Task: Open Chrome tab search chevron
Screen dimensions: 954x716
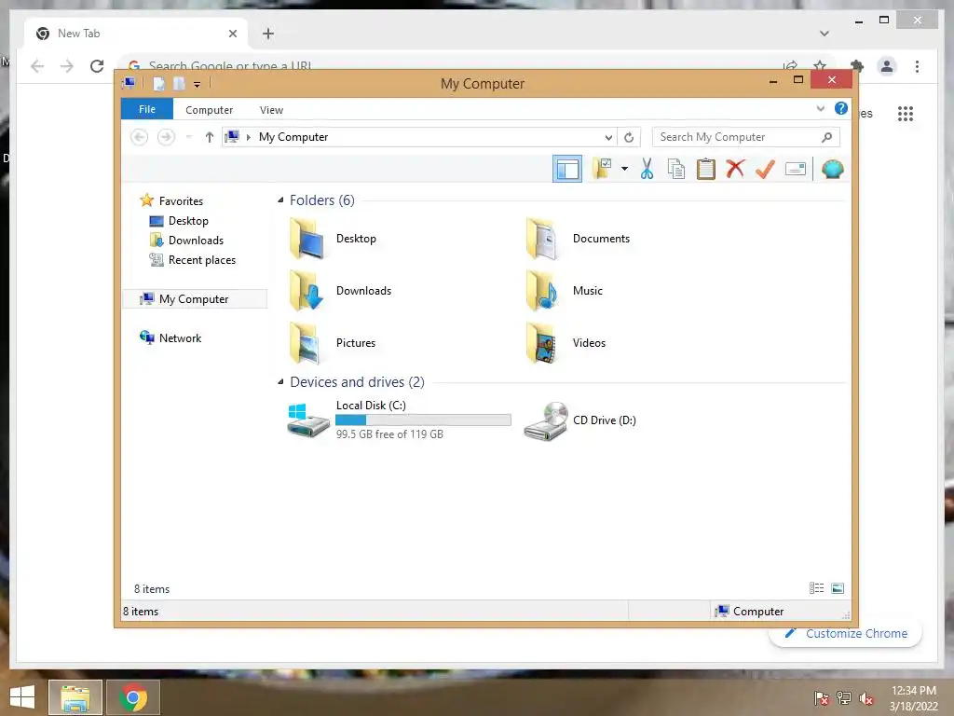Action: [x=824, y=34]
